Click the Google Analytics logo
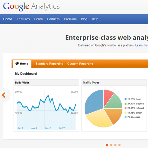 click(x=31, y=7)
